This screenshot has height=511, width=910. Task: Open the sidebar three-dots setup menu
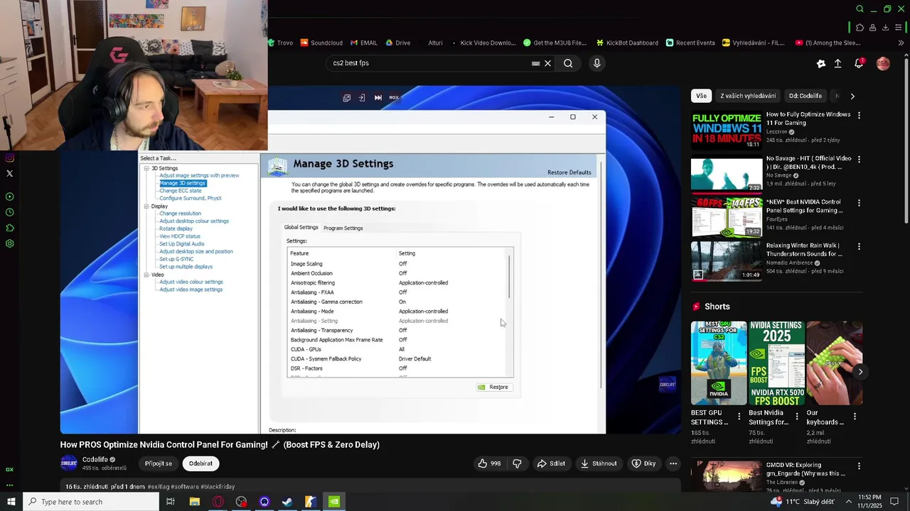pyautogui.click(x=9, y=485)
